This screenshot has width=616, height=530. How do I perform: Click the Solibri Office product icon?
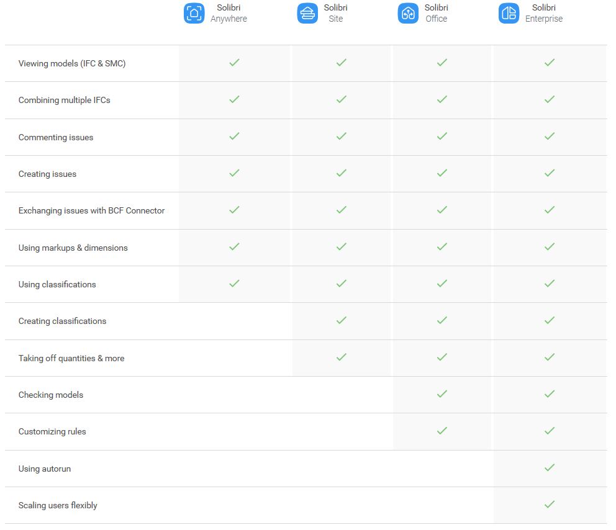pos(408,14)
